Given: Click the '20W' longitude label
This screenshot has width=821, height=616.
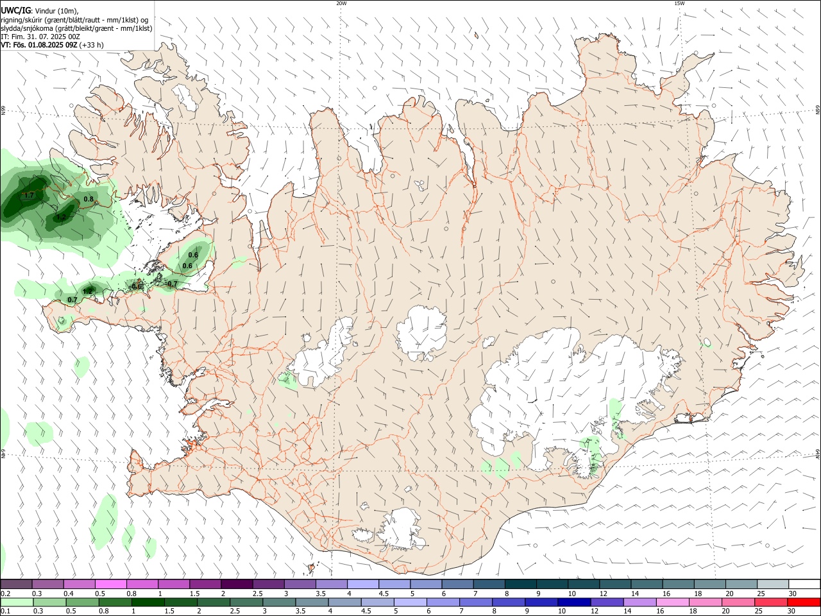Looking at the screenshot, I should (341, 3).
